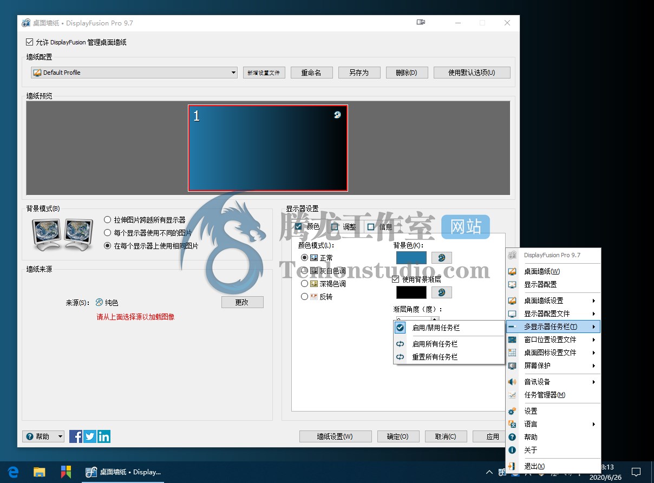654x483 pixels.
Task: Click 桌面墙纸 DisplayFusion taskbar button
Action: pos(123,472)
